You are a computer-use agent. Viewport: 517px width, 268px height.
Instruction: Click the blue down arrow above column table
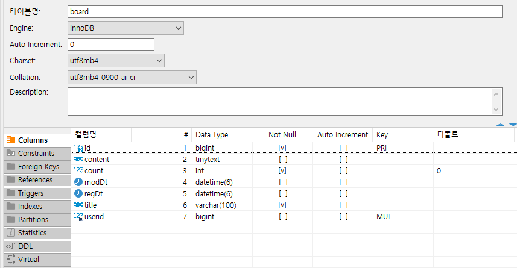pyautogui.click(x=513, y=125)
